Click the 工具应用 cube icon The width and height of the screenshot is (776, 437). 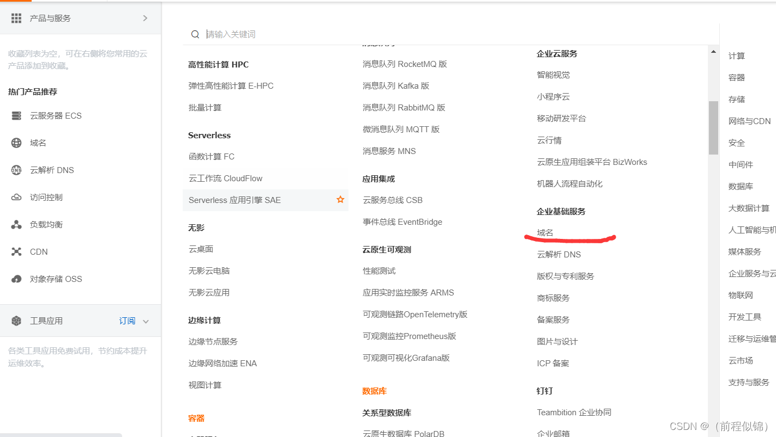(x=16, y=321)
